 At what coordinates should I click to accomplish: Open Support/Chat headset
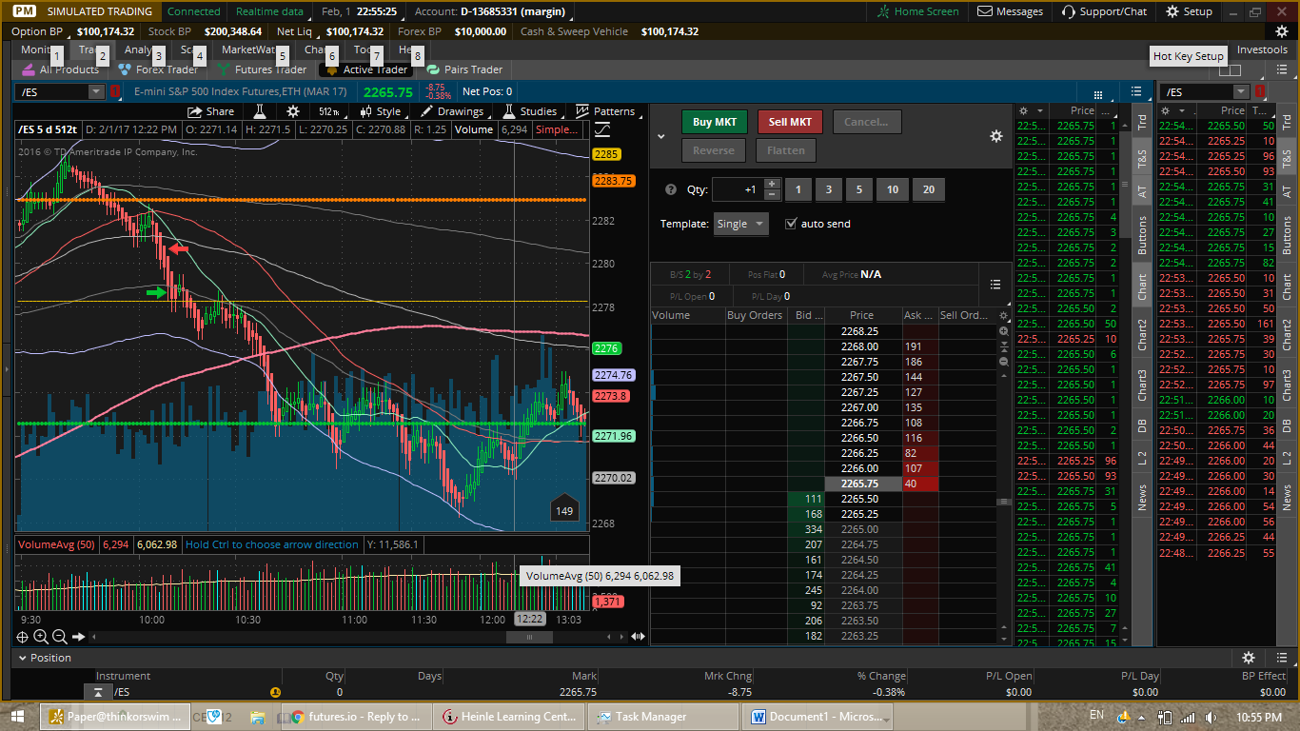1103,11
